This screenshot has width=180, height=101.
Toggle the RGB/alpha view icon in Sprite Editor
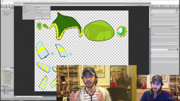pyautogui.click(x=134, y=5)
